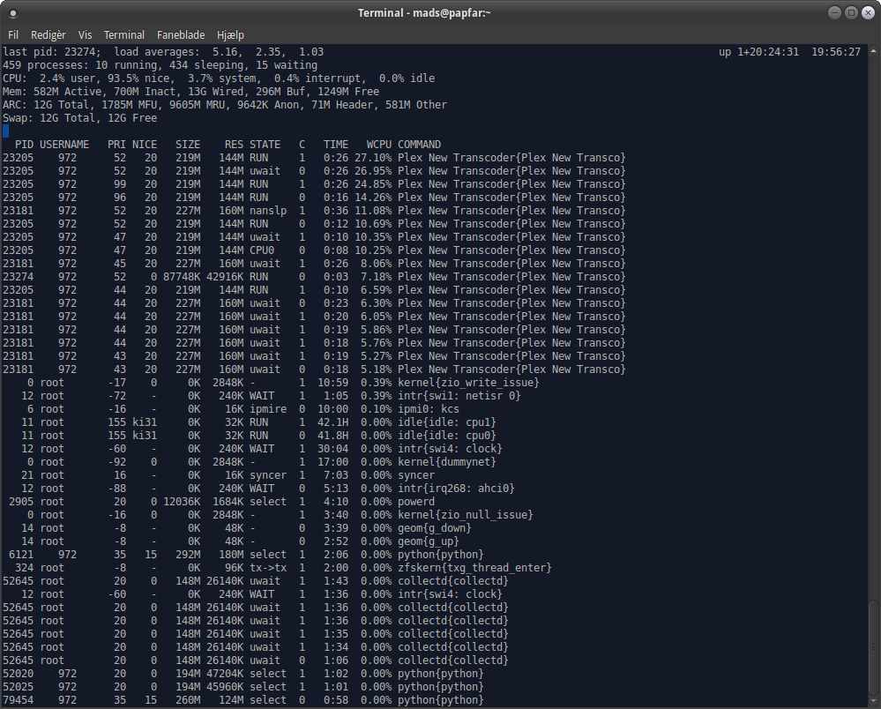Click PID '324' in the list
The image size is (881, 709).
click(x=24, y=568)
